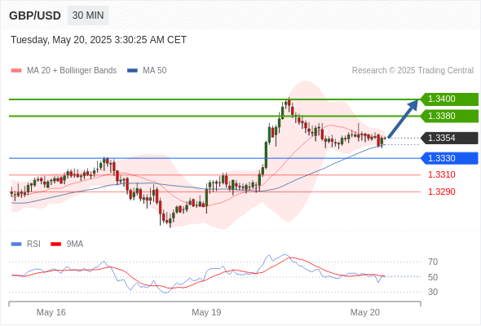This screenshot has width=481, height=326.
Task: Click the blue MA 50 legend swatch
Action: tap(132, 71)
